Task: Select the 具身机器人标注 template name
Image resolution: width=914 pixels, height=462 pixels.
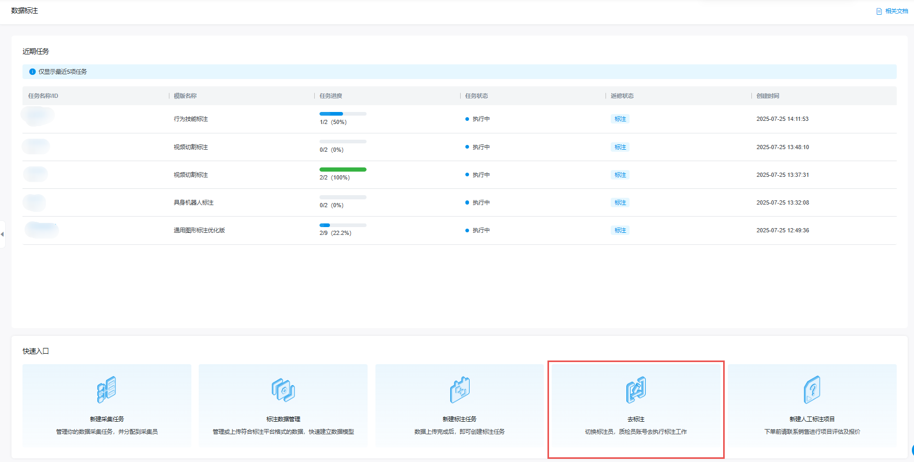Action: click(x=193, y=202)
